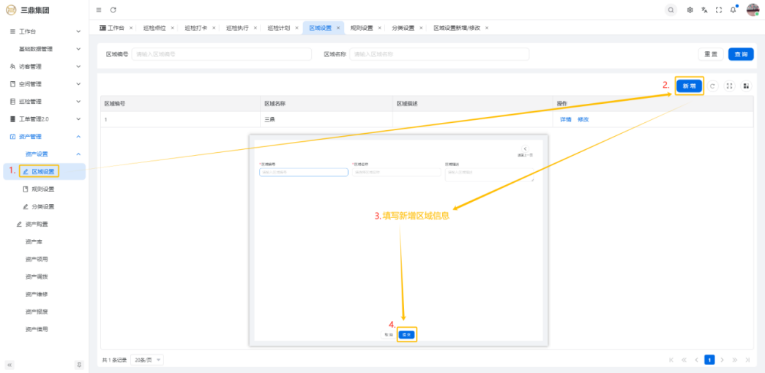Open the notification bell
Screen dimensions: 765x373
[733, 10]
